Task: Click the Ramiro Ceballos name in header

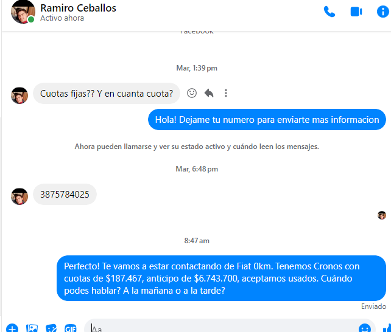Action: click(x=78, y=8)
